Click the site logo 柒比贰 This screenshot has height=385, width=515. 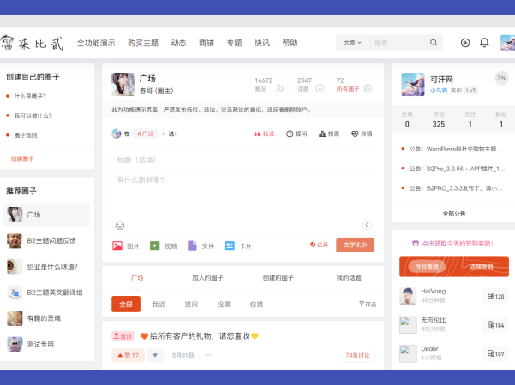click(32, 44)
